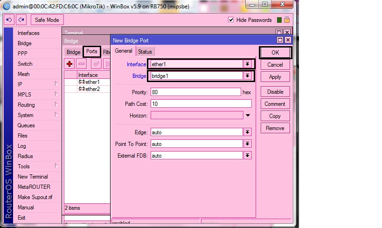Image resolution: width=382 pixels, height=228 pixels.
Task: Click the Cancel button
Action: point(275,64)
